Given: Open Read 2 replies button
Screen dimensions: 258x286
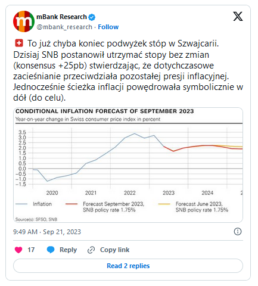Looking at the screenshot, I should click(x=128, y=266).
